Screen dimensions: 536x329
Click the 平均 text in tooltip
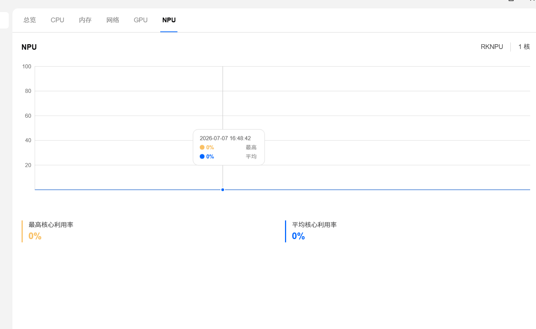pyautogui.click(x=251, y=156)
